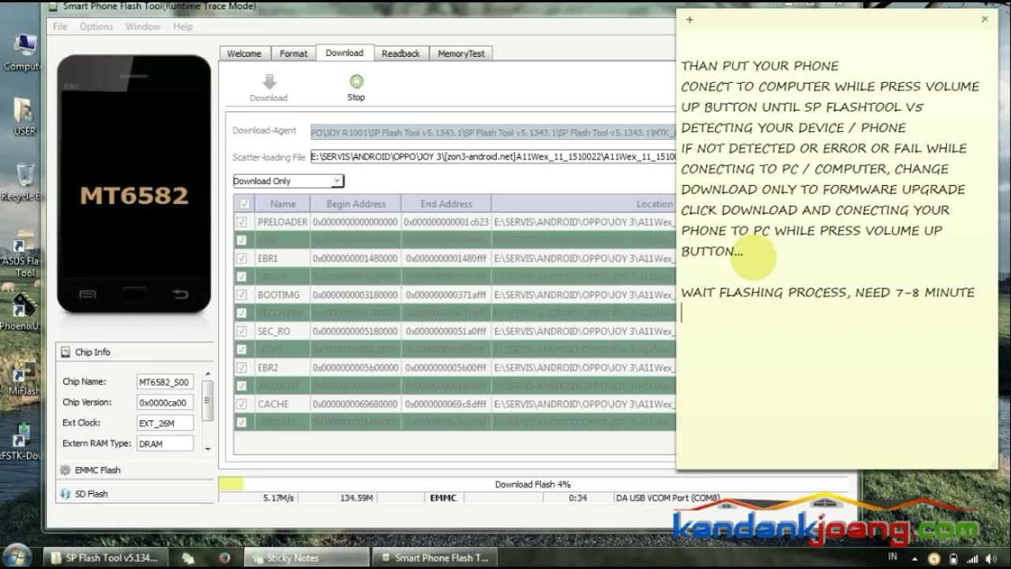This screenshot has height=569, width=1011.
Task: Toggle the EBR1 row checkbox
Action: pyautogui.click(x=242, y=258)
